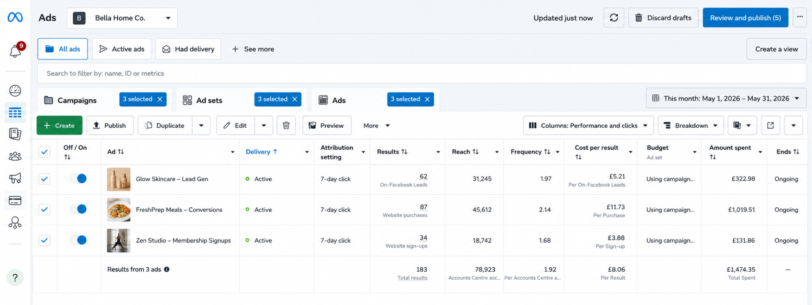This screenshot has height=305, width=812.
Task: Switch to the Active ads view
Action: tap(122, 49)
